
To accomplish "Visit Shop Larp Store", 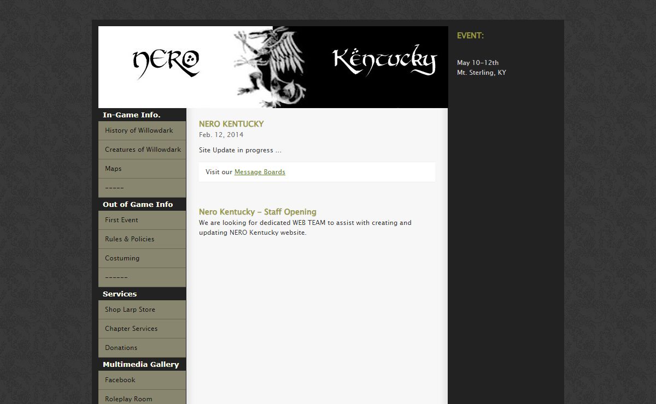I will (142, 310).
